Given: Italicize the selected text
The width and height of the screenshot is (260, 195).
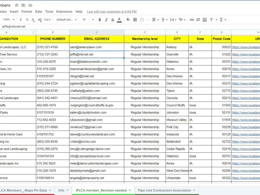Looking at the screenshot, I should point(106,19).
